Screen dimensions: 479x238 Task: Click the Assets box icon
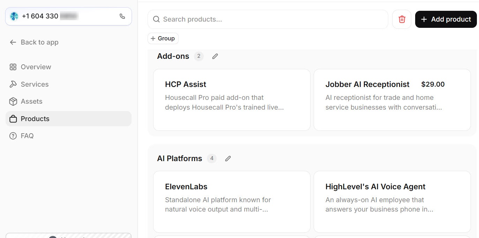coord(13,101)
